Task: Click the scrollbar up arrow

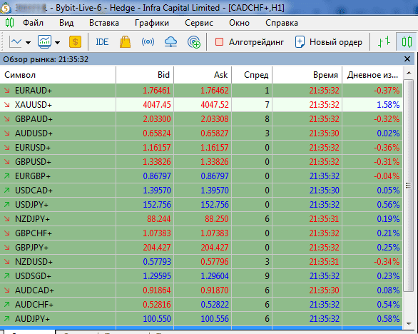Action: point(409,73)
